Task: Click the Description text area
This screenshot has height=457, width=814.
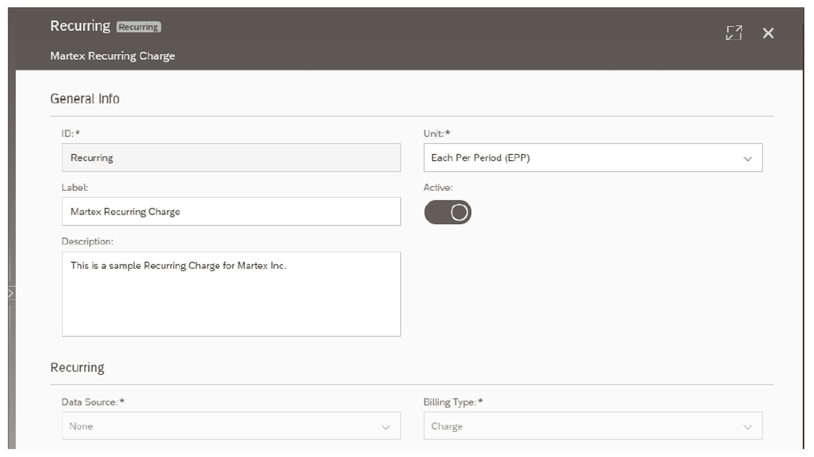Action: (230, 294)
